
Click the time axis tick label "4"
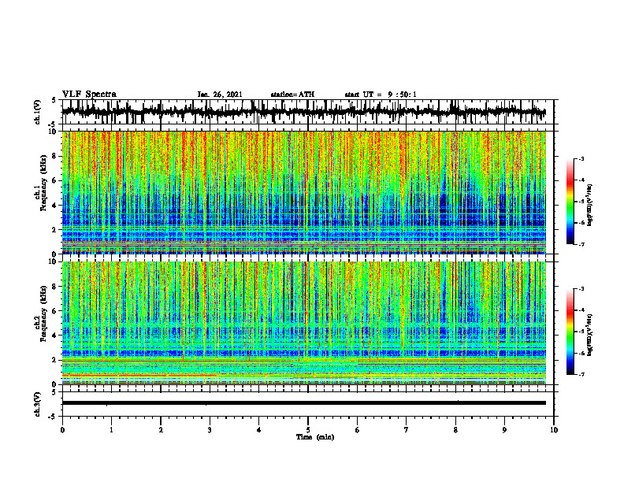pos(258,430)
